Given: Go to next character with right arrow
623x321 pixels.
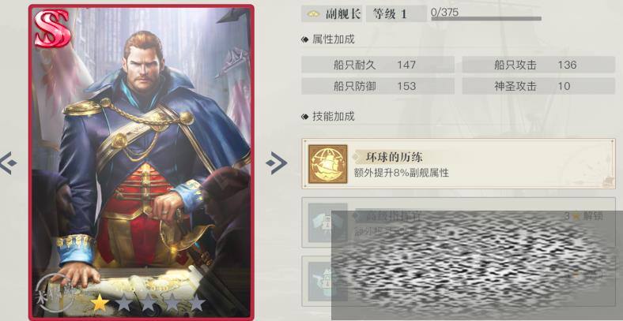Looking at the screenshot, I should coord(277,163).
